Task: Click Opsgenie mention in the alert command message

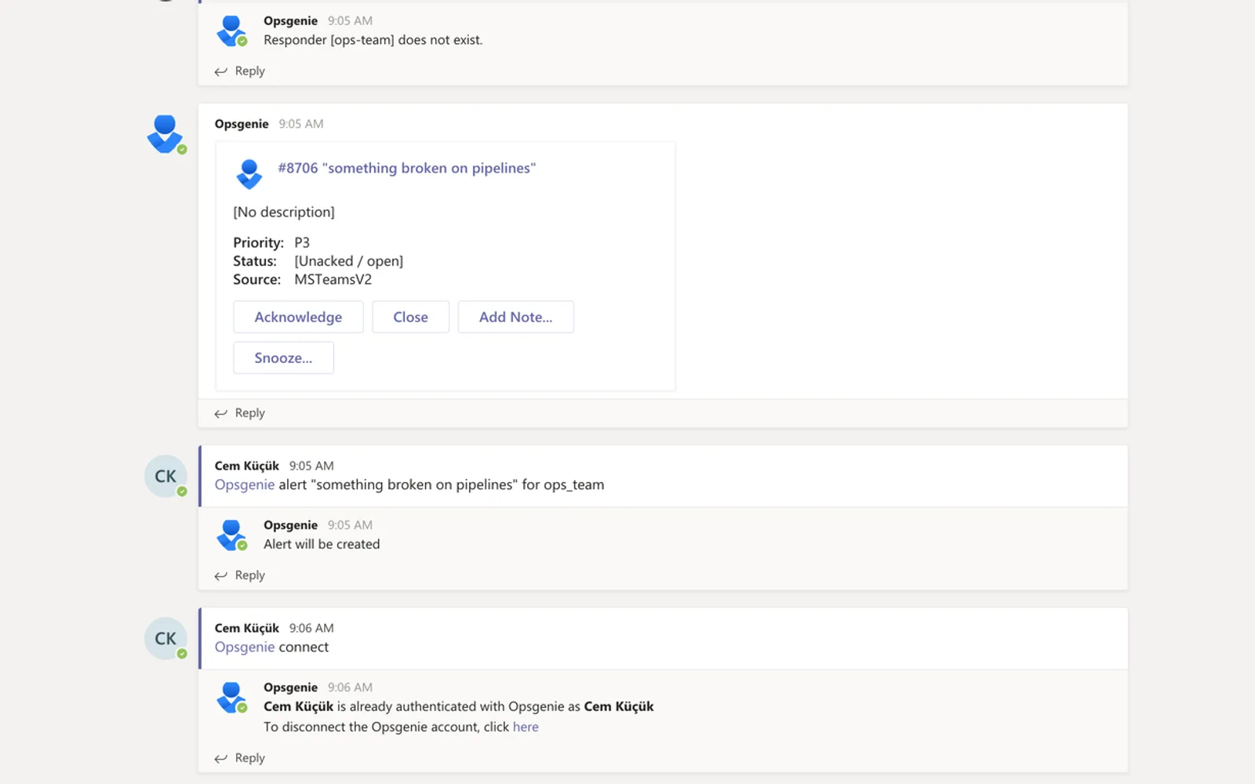Action: pos(245,485)
